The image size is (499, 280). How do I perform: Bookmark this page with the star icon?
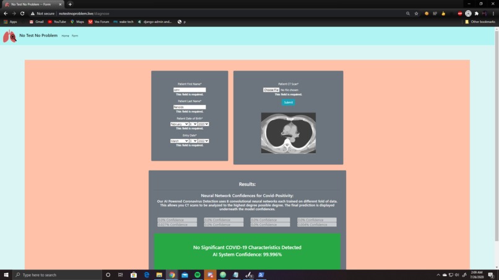coord(416,14)
